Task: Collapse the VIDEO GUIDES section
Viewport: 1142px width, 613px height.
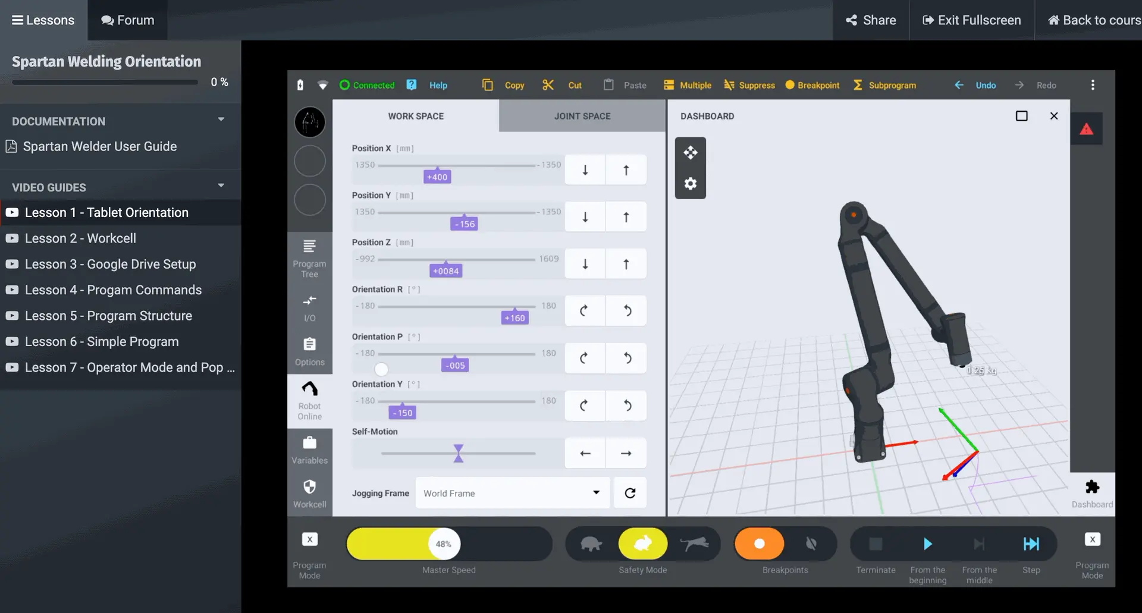Action: [x=221, y=185]
